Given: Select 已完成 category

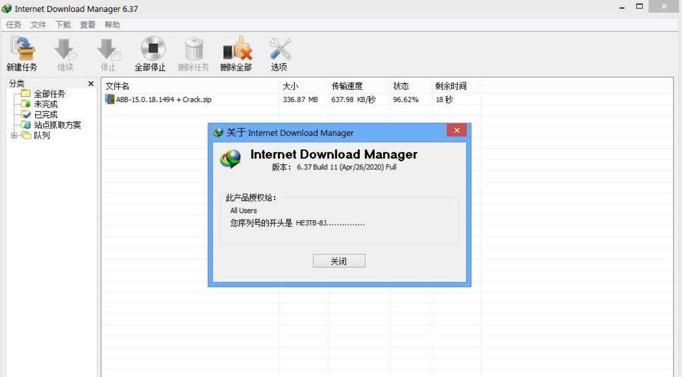Looking at the screenshot, I should (45, 115).
